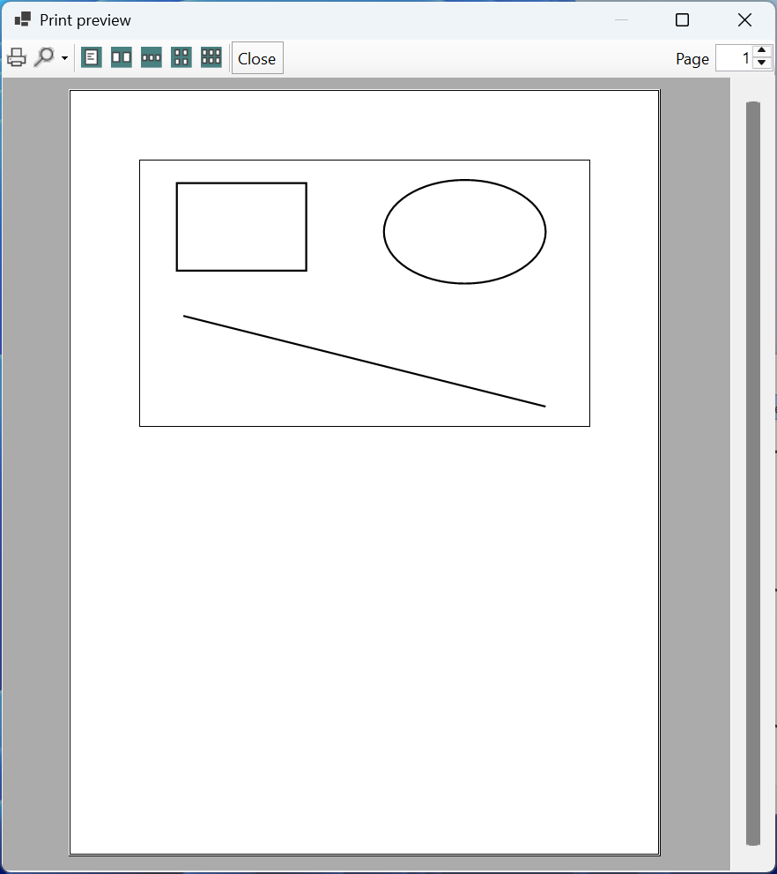Click inside the Page number field
The image size is (777, 874).
point(734,58)
